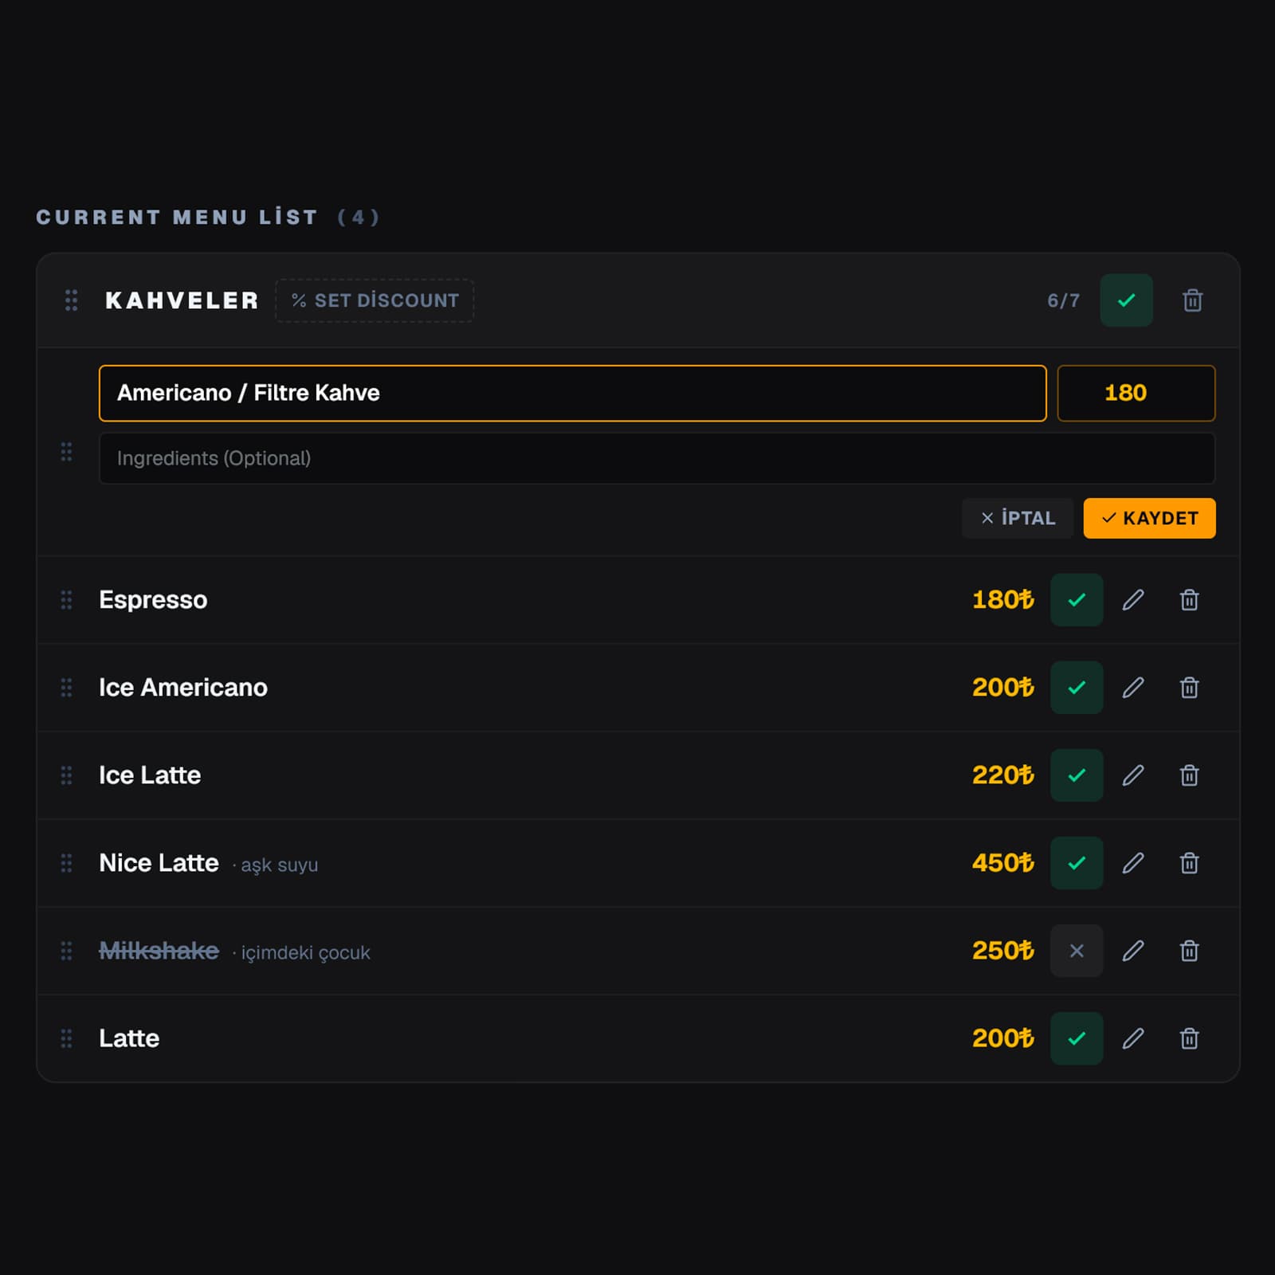Select the price field showing 180
The width and height of the screenshot is (1275, 1275).
1136,393
